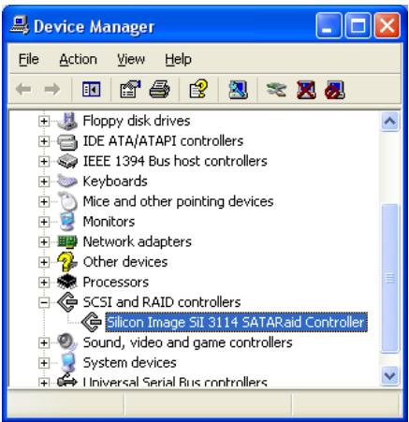Image resolution: width=409 pixels, height=422 pixels.
Task: Click the scrollbar up arrow
Action: (x=389, y=121)
